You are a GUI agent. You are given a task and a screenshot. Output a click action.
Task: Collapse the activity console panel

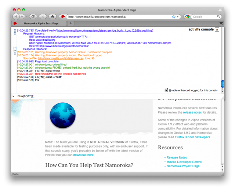tap(217, 29)
